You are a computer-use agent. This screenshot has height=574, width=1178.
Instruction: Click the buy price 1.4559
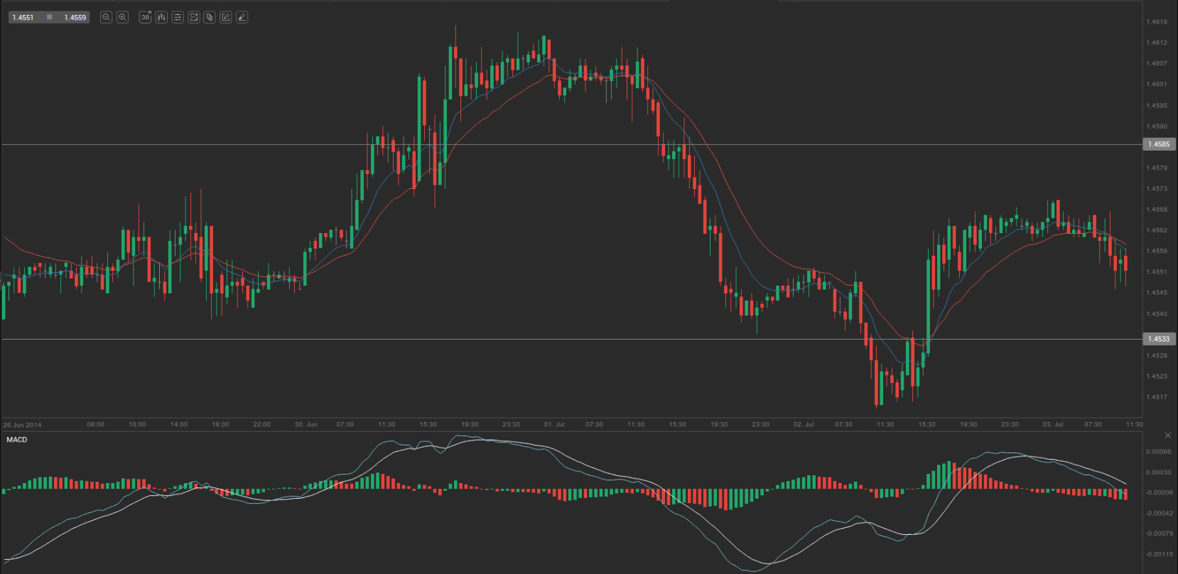(x=75, y=17)
